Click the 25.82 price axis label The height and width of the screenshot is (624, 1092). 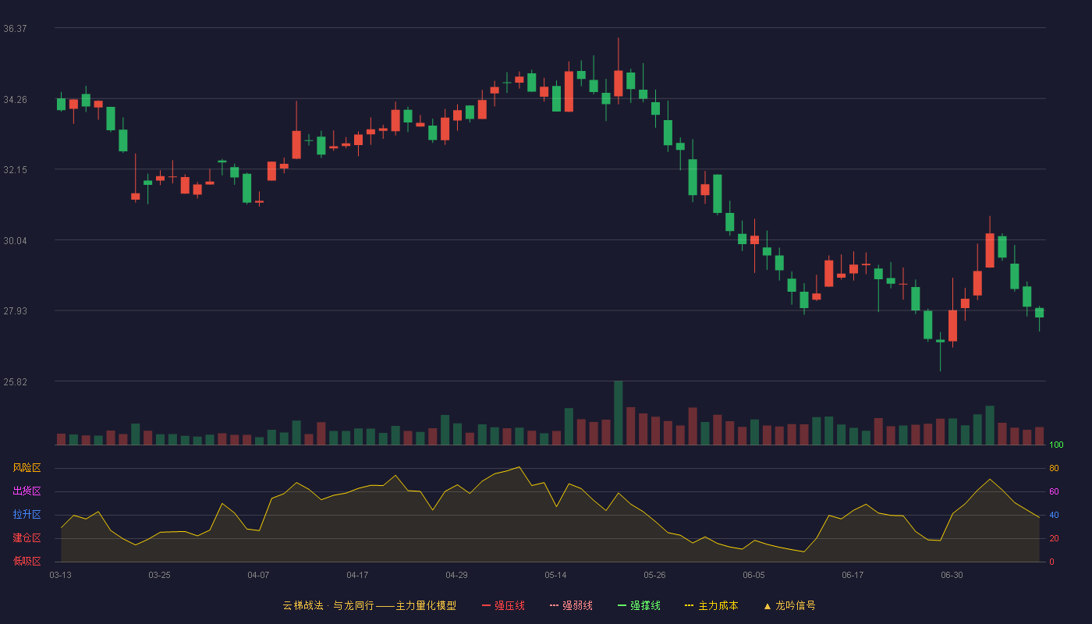15,381
